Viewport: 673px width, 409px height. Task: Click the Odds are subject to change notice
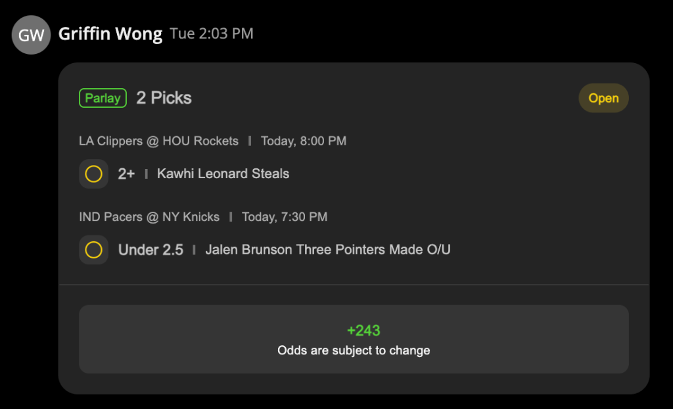pyautogui.click(x=354, y=350)
